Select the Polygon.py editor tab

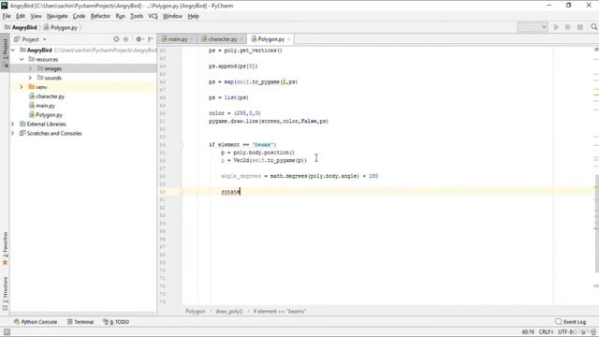pos(270,39)
